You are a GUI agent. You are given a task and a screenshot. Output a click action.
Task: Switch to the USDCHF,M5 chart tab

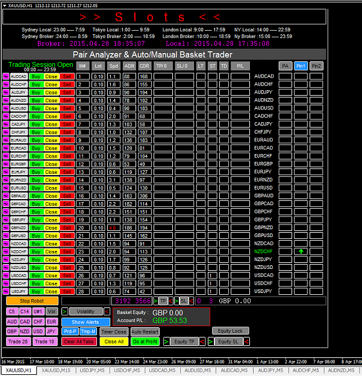point(126,371)
